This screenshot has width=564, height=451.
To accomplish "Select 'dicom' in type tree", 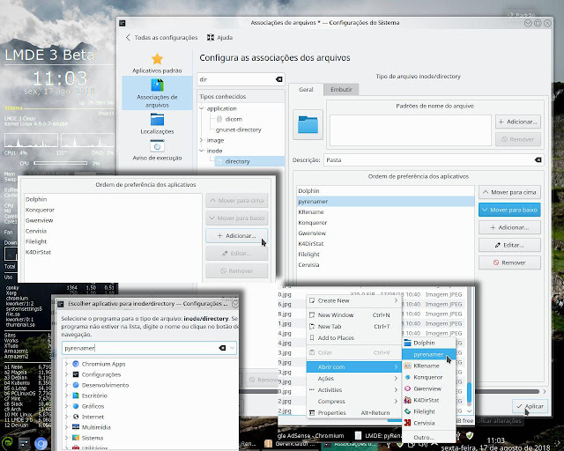I will click(x=234, y=119).
